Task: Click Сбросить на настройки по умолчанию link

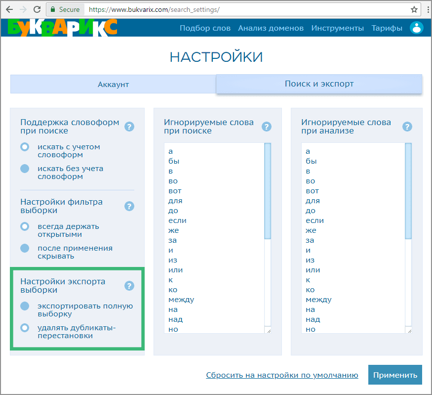Action: click(282, 375)
